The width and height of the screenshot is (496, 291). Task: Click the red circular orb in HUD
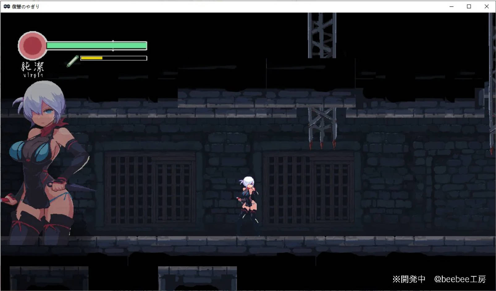32,46
